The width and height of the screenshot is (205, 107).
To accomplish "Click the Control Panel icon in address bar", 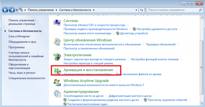I will click(x=21, y=10).
